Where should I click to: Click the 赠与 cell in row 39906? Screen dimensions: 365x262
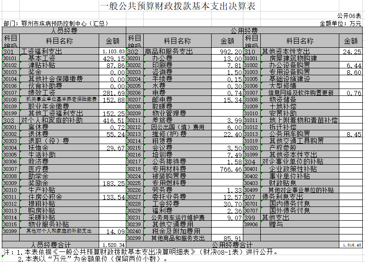(300, 224)
